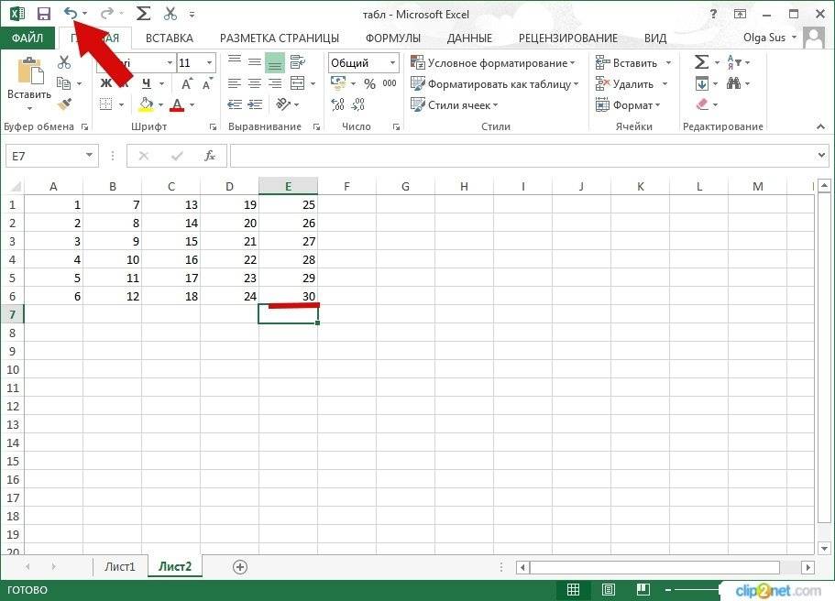The height and width of the screenshot is (601, 835).
Task: Click the Удалить button in Ячейки group
Action: click(x=629, y=83)
